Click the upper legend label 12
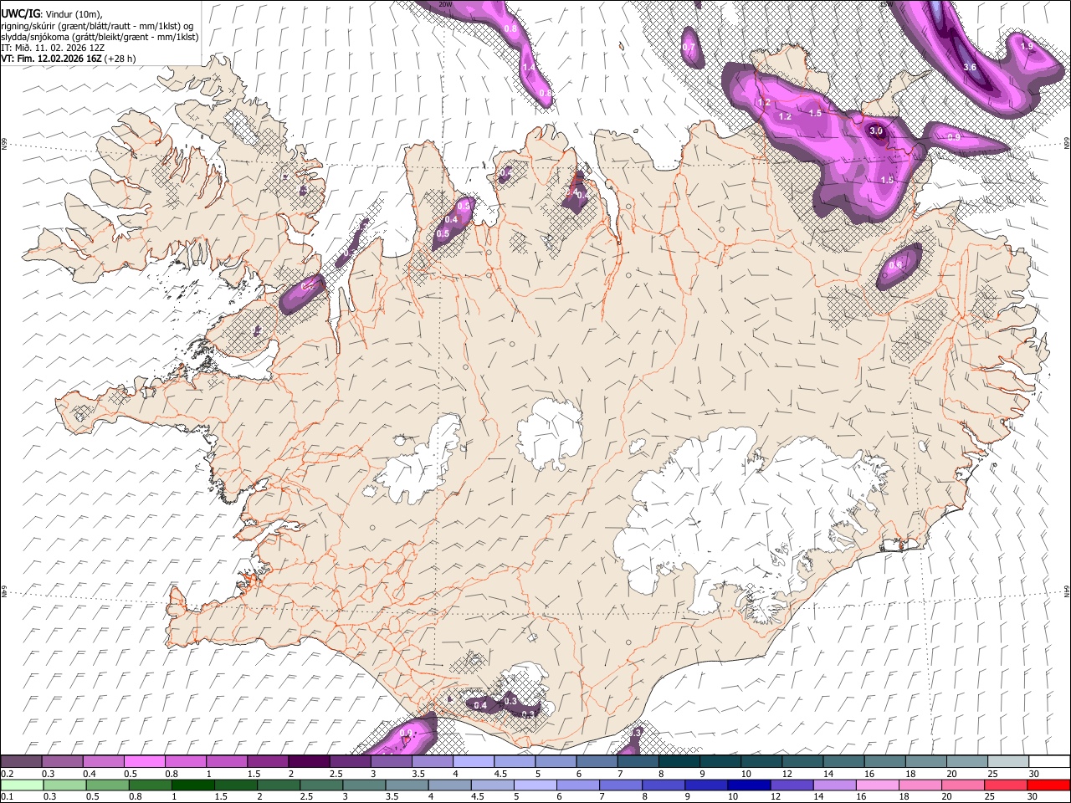Image resolution: width=1071 pixels, height=803 pixels. 787,774
